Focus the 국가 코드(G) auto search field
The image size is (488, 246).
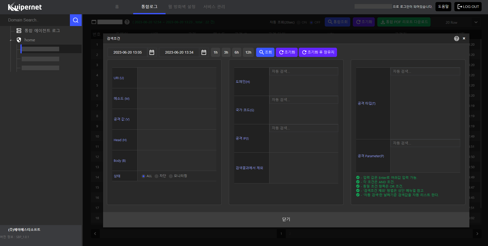[x=304, y=100]
